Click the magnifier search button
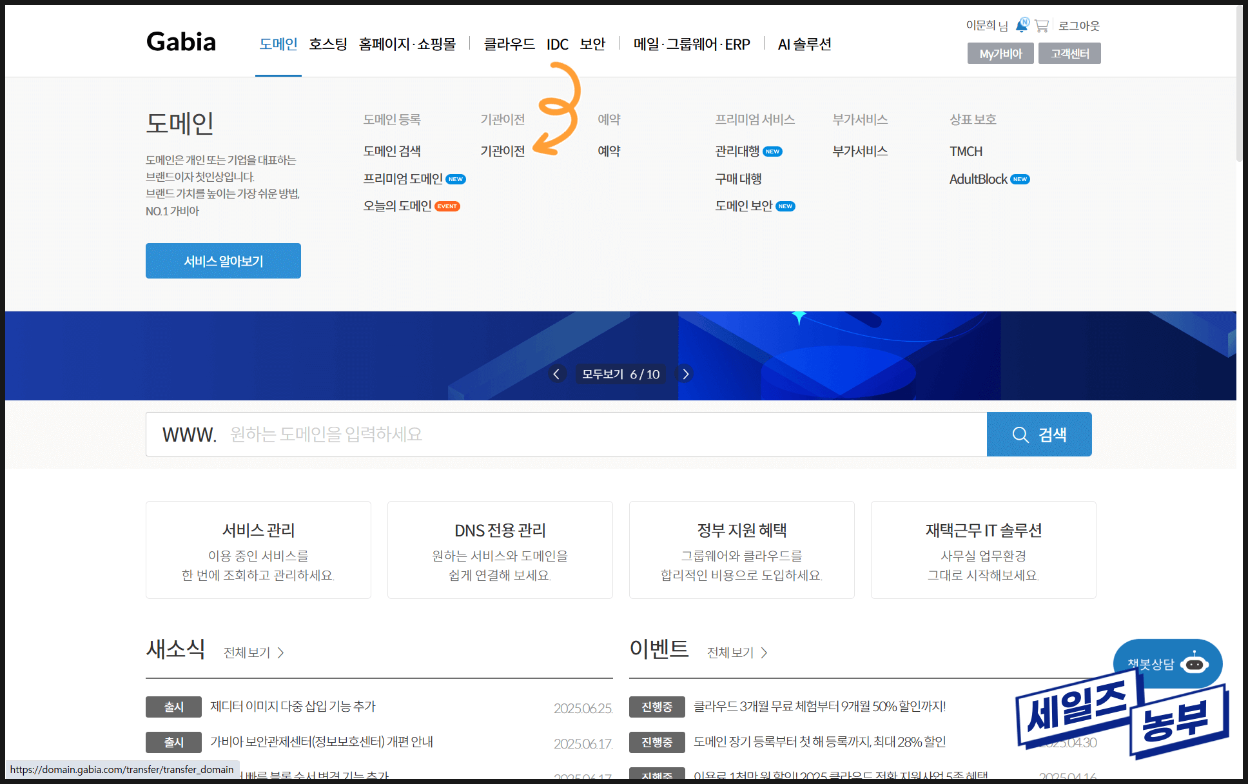 point(1038,435)
